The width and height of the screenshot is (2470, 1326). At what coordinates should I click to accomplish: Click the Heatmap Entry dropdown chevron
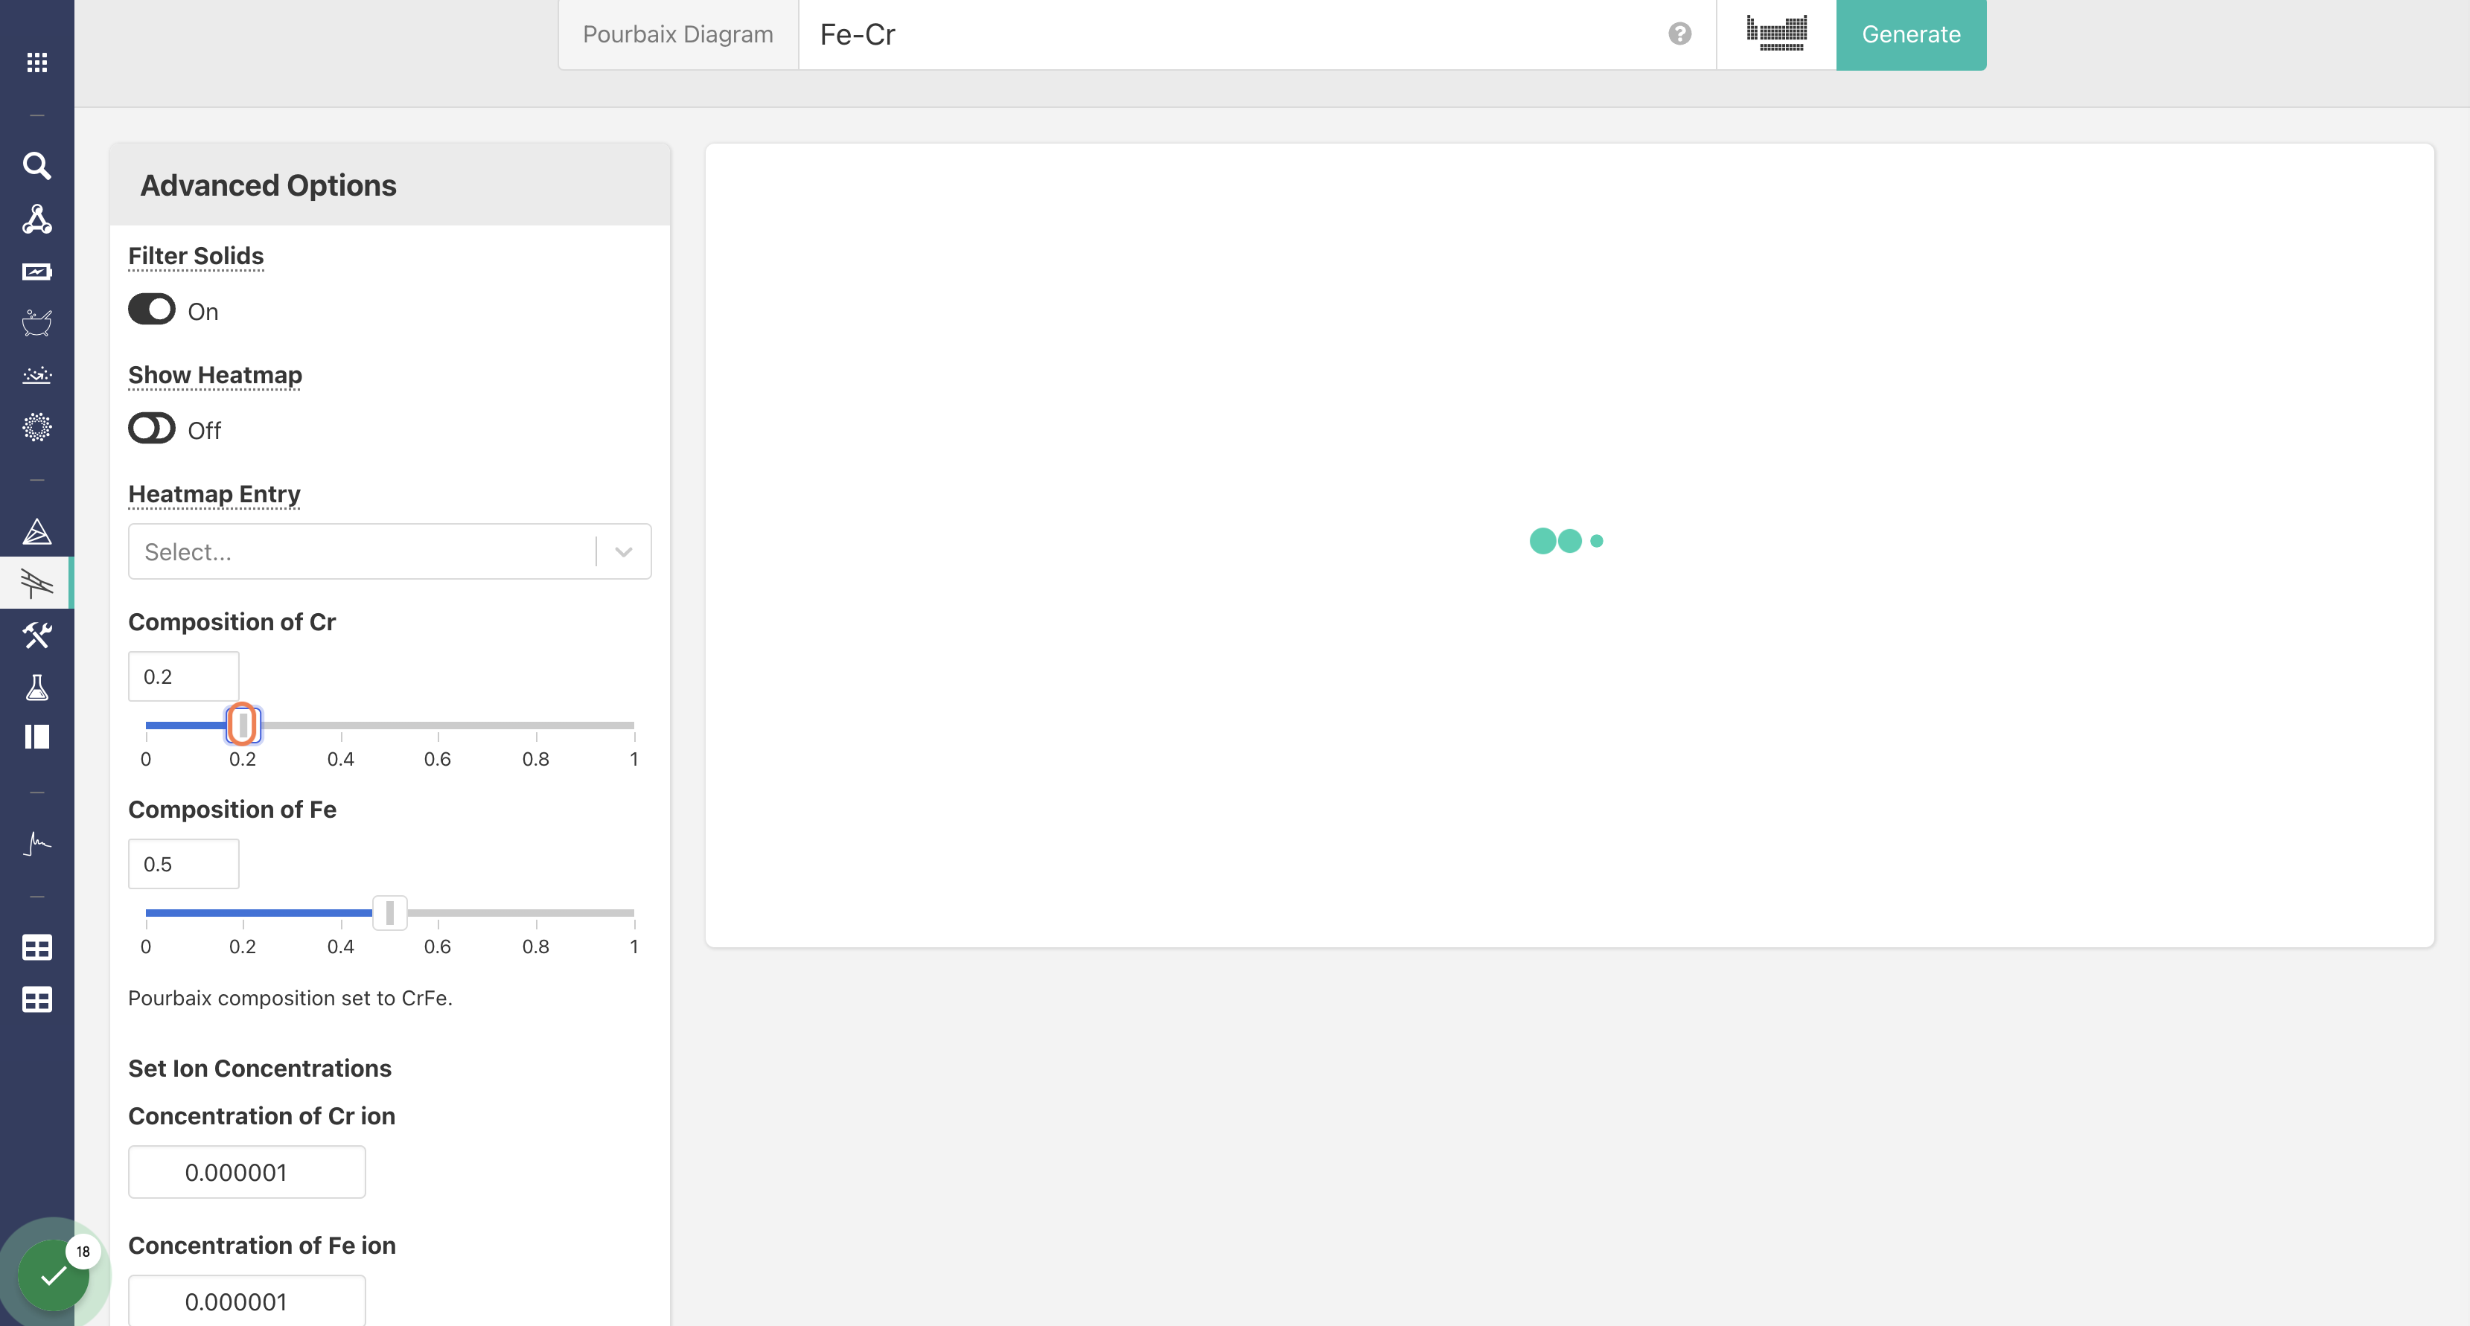point(623,551)
